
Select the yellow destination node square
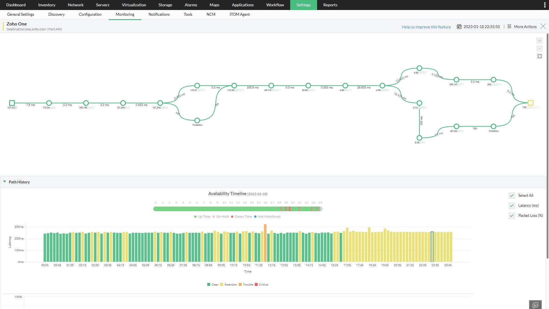(x=530, y=103)
